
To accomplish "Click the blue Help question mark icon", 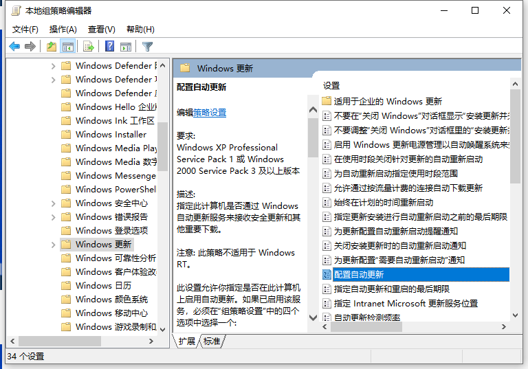I will (x=110, y=46).
